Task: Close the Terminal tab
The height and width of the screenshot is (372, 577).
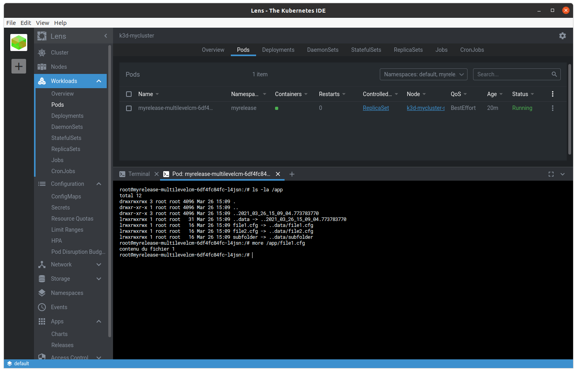Action: 157,174
